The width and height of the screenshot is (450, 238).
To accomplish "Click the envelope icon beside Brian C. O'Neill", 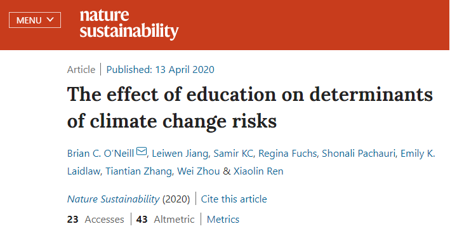I will tap(142, 151).
